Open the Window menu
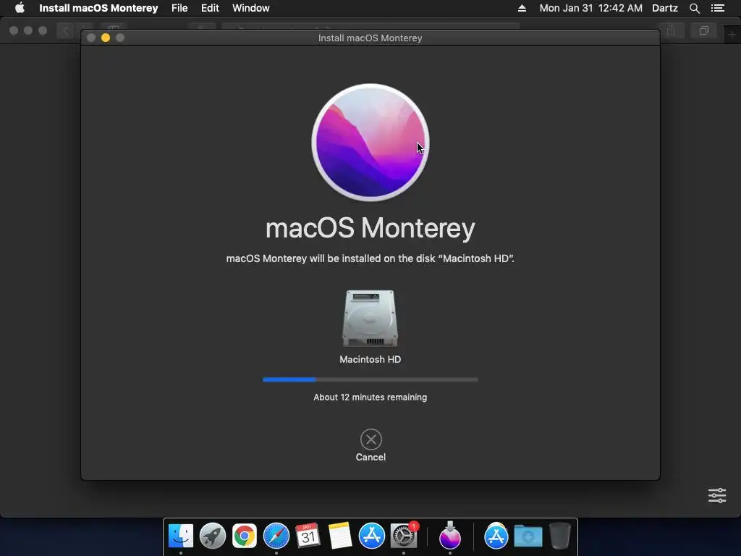Screen dimensions: 741x556 (x=251, y=8)
